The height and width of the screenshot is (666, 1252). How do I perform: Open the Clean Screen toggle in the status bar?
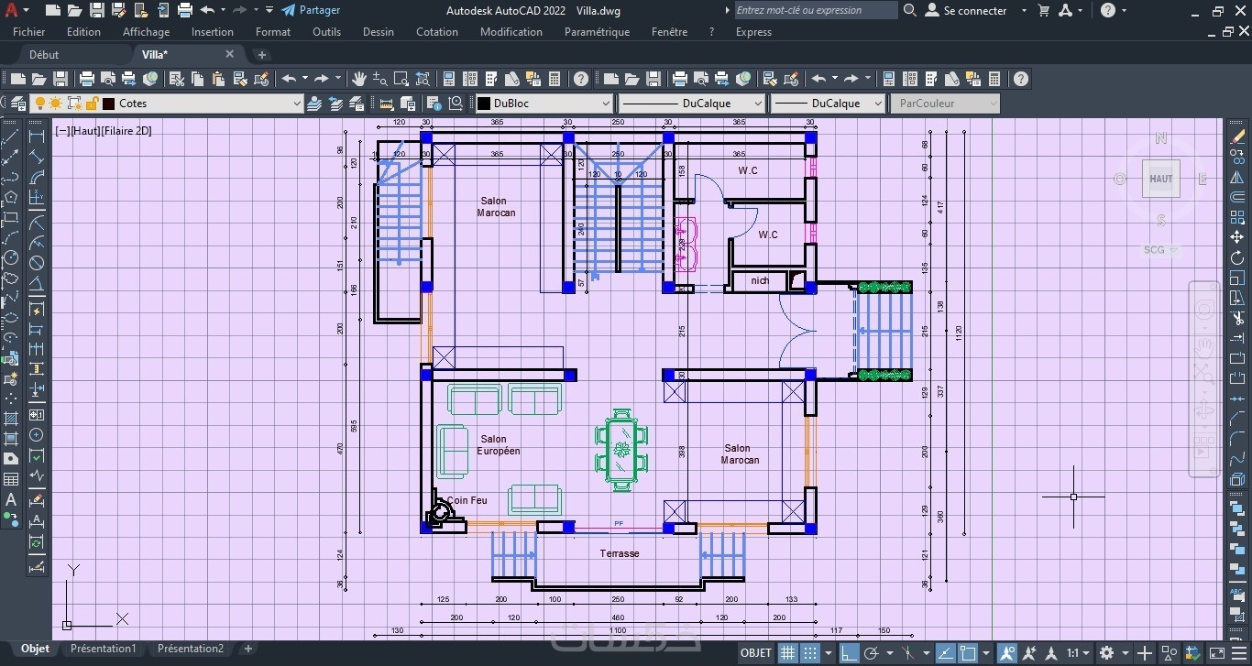(1218, 653)
